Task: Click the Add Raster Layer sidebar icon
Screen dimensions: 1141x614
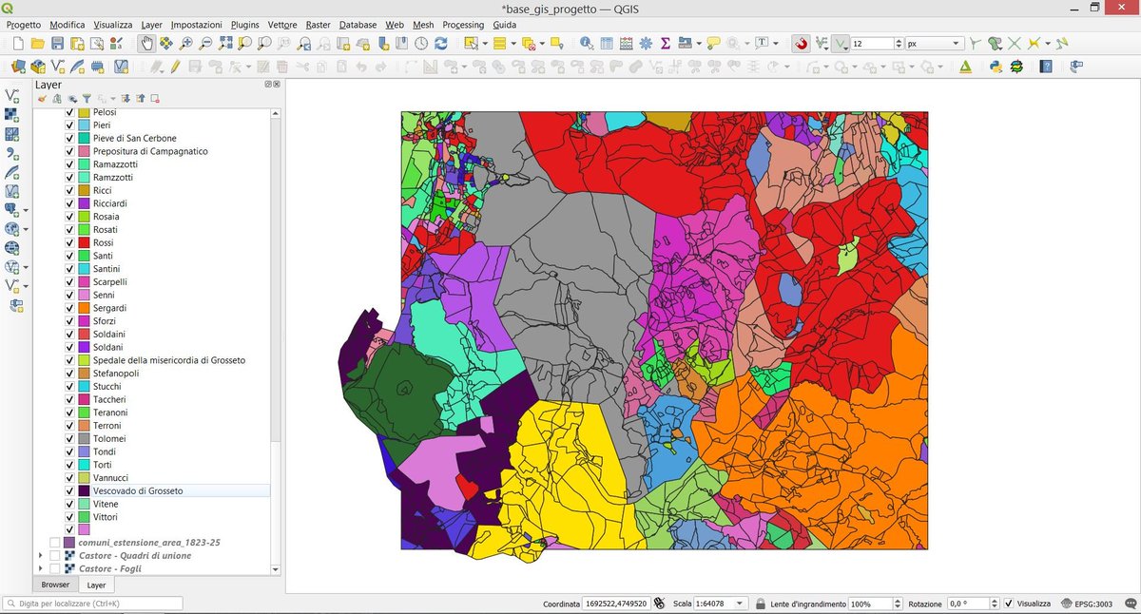Action: click(x=12, y=114)
